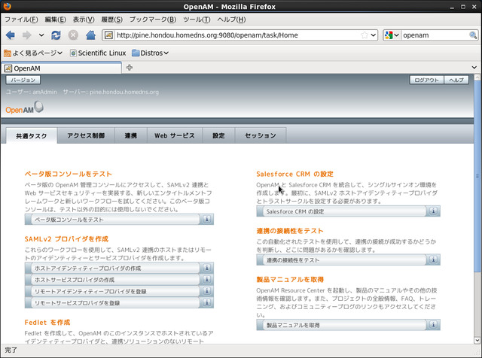Show info for ベータ版コンソールをテスト
482x358 pixels.
pos(207,219)
